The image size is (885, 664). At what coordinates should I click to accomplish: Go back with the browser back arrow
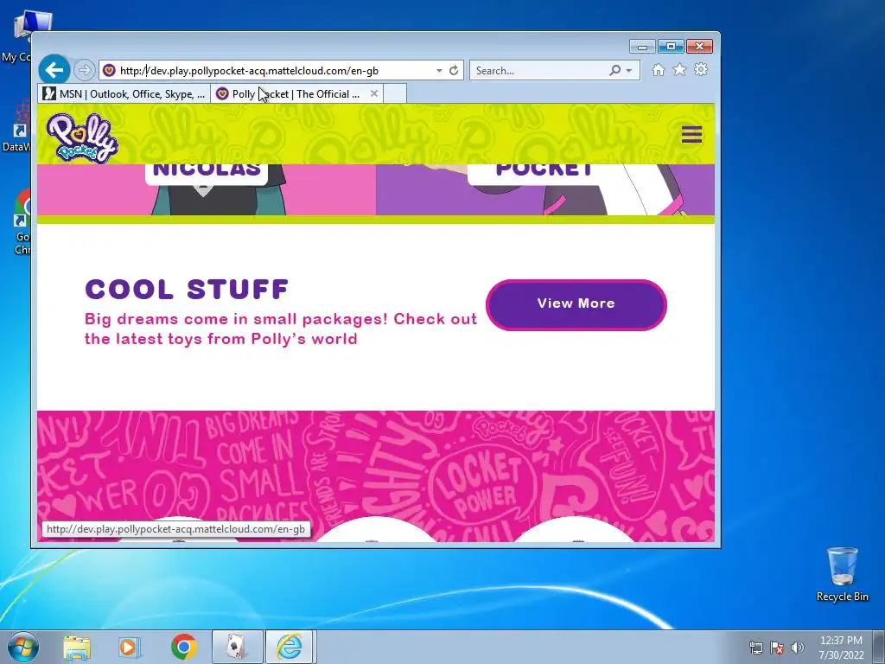pyautogui.click(x=54, y=70)
